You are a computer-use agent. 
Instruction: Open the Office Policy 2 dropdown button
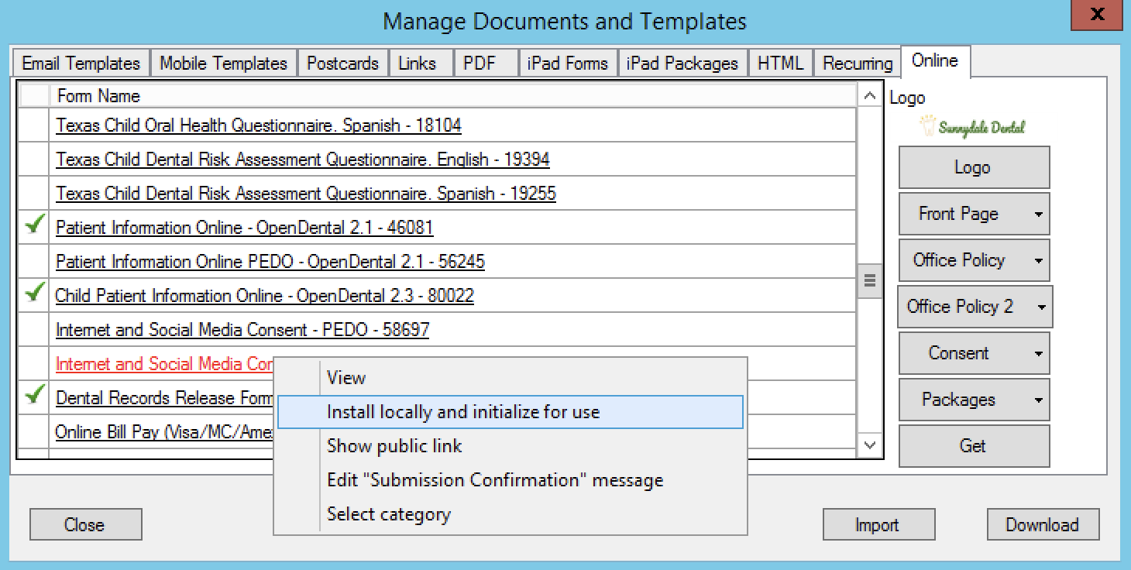(975, 307)
